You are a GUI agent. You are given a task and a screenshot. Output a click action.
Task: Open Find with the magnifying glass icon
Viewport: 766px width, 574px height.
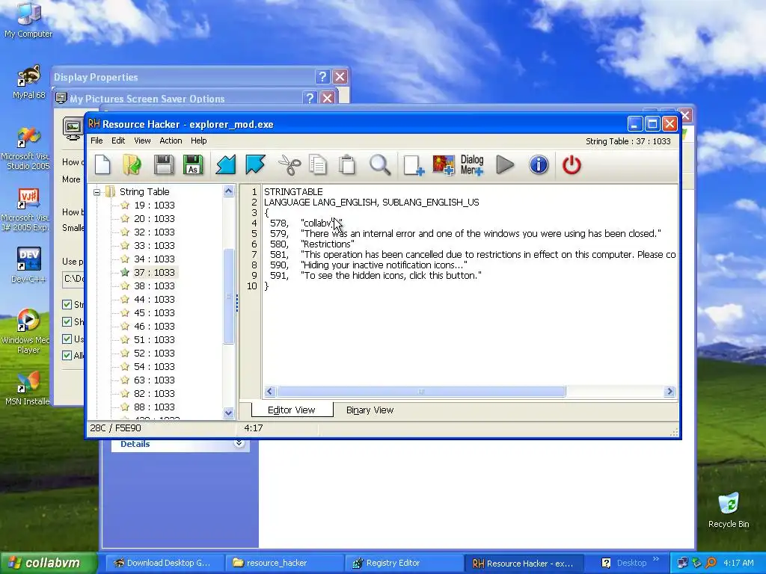click(x=380, y=164)
